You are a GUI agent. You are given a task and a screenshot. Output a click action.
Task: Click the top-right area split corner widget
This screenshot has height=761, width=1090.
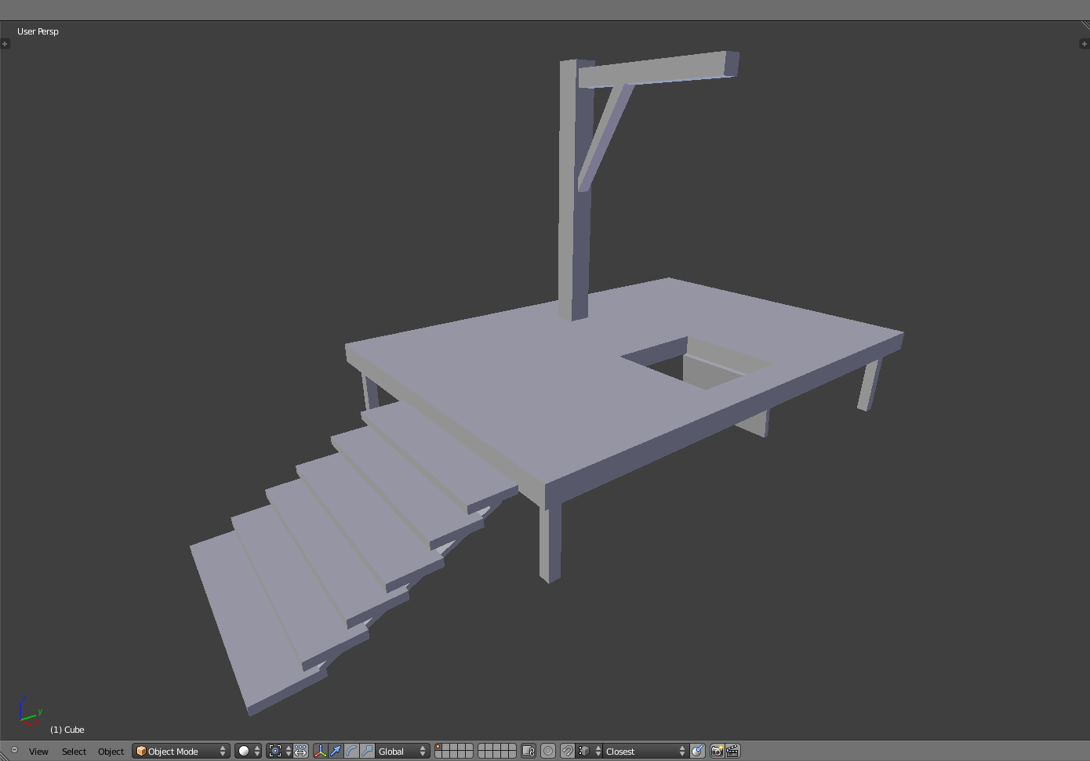point(1085,25)
